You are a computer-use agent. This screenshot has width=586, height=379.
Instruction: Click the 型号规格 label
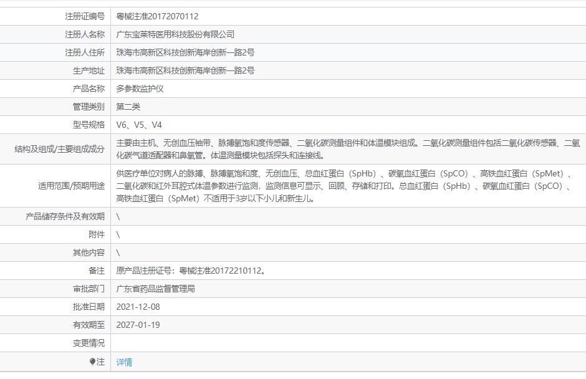point(89,125)
